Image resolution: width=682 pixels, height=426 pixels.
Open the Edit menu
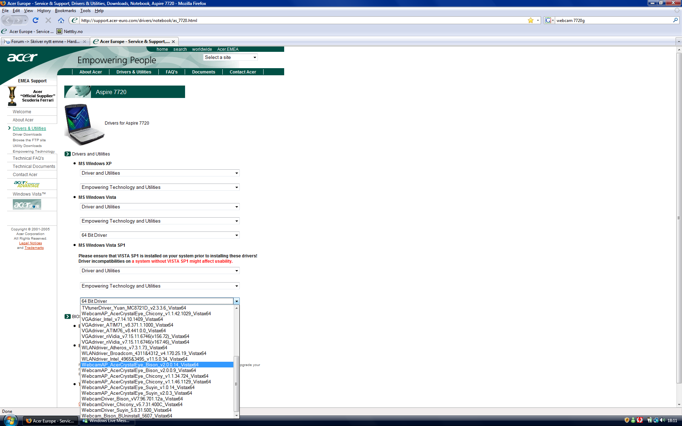[x=16, y=11]
